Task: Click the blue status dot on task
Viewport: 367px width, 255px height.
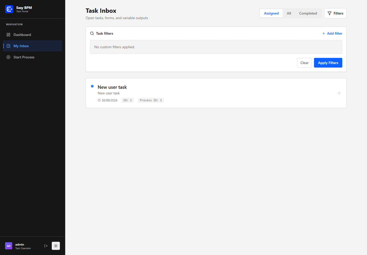Action: [92, 86]
